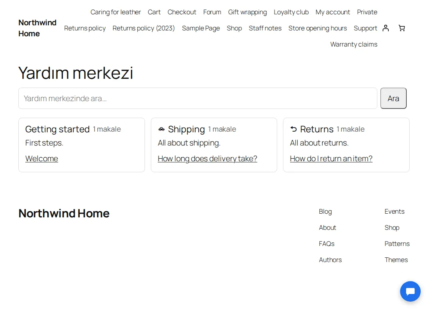Open the Gift wrapping menu item
The height and width of the screenshot is (309, 428).
click(x=247, y=12)
